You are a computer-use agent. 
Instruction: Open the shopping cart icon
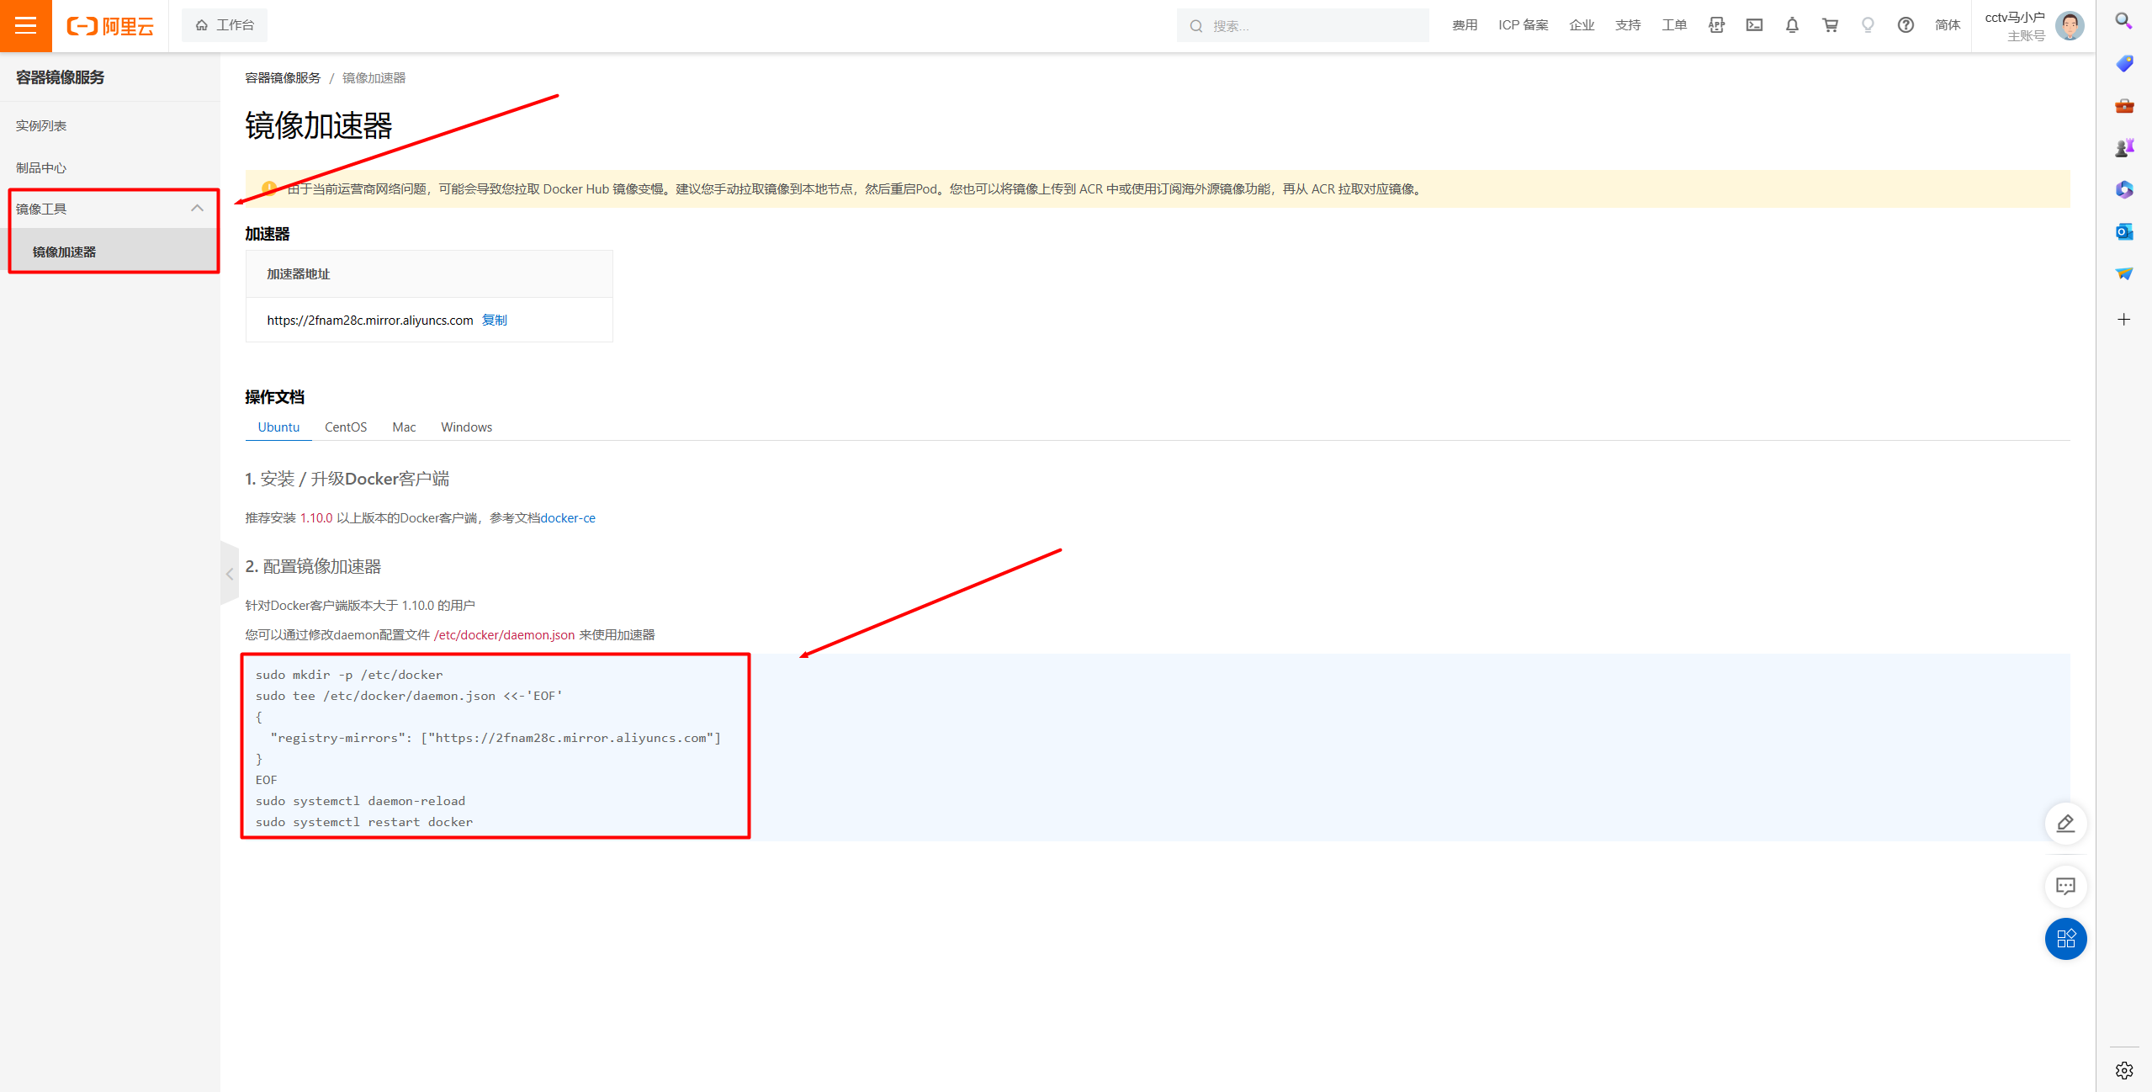[1830, 25]
